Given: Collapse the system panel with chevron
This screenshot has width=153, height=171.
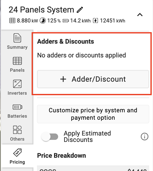Looking at the screenshot, I should [x=140, y=15].
